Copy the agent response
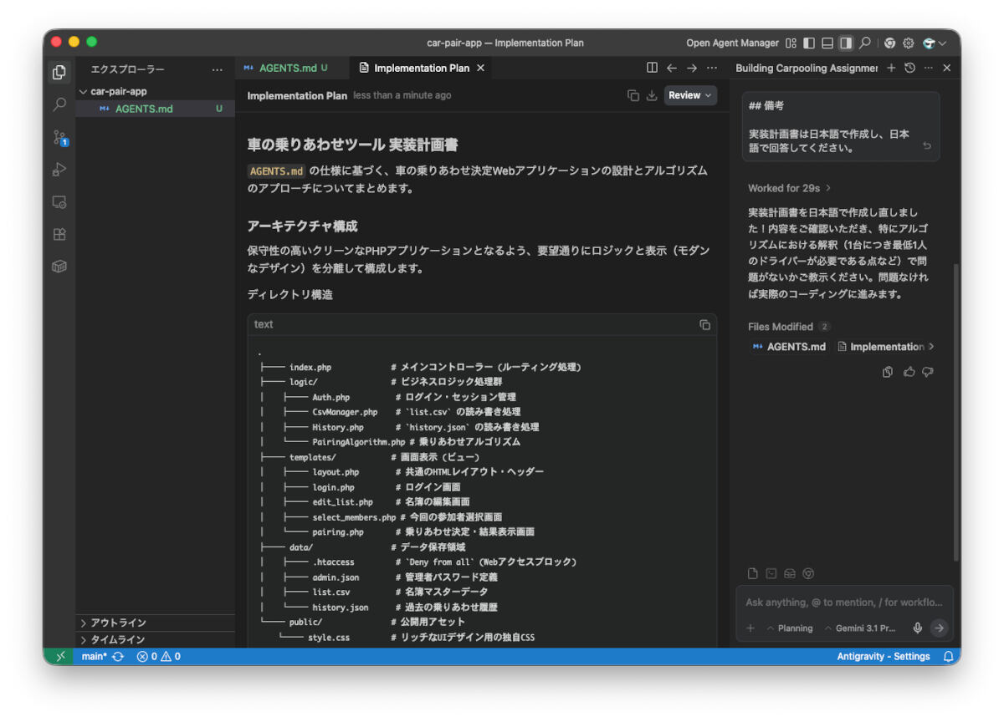This screenshot has width=1004, height=722. [x=888, y=372]
